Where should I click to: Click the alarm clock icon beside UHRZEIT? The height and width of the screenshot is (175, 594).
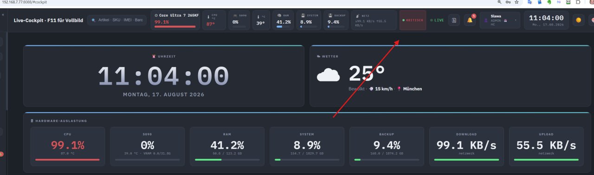tap(154, 56)
